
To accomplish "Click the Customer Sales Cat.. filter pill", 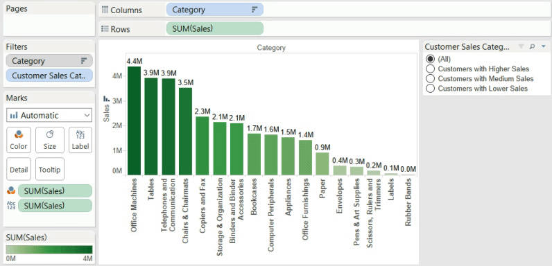I will [49, 76].
